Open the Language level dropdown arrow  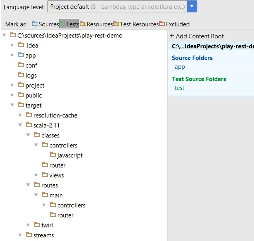(192, 6)
